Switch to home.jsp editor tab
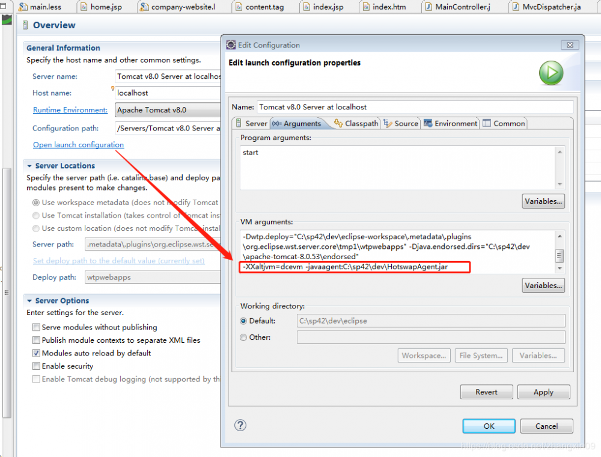The height and width of the screenshot is (457, 601). [101, 7]
